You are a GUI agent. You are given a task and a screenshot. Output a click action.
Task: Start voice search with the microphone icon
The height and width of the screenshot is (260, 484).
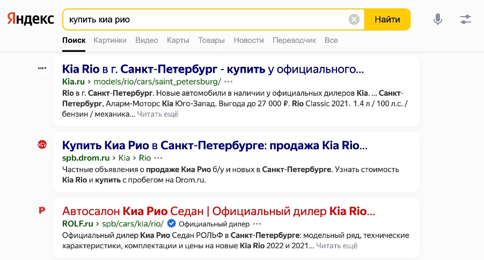(x=438, y=19)
